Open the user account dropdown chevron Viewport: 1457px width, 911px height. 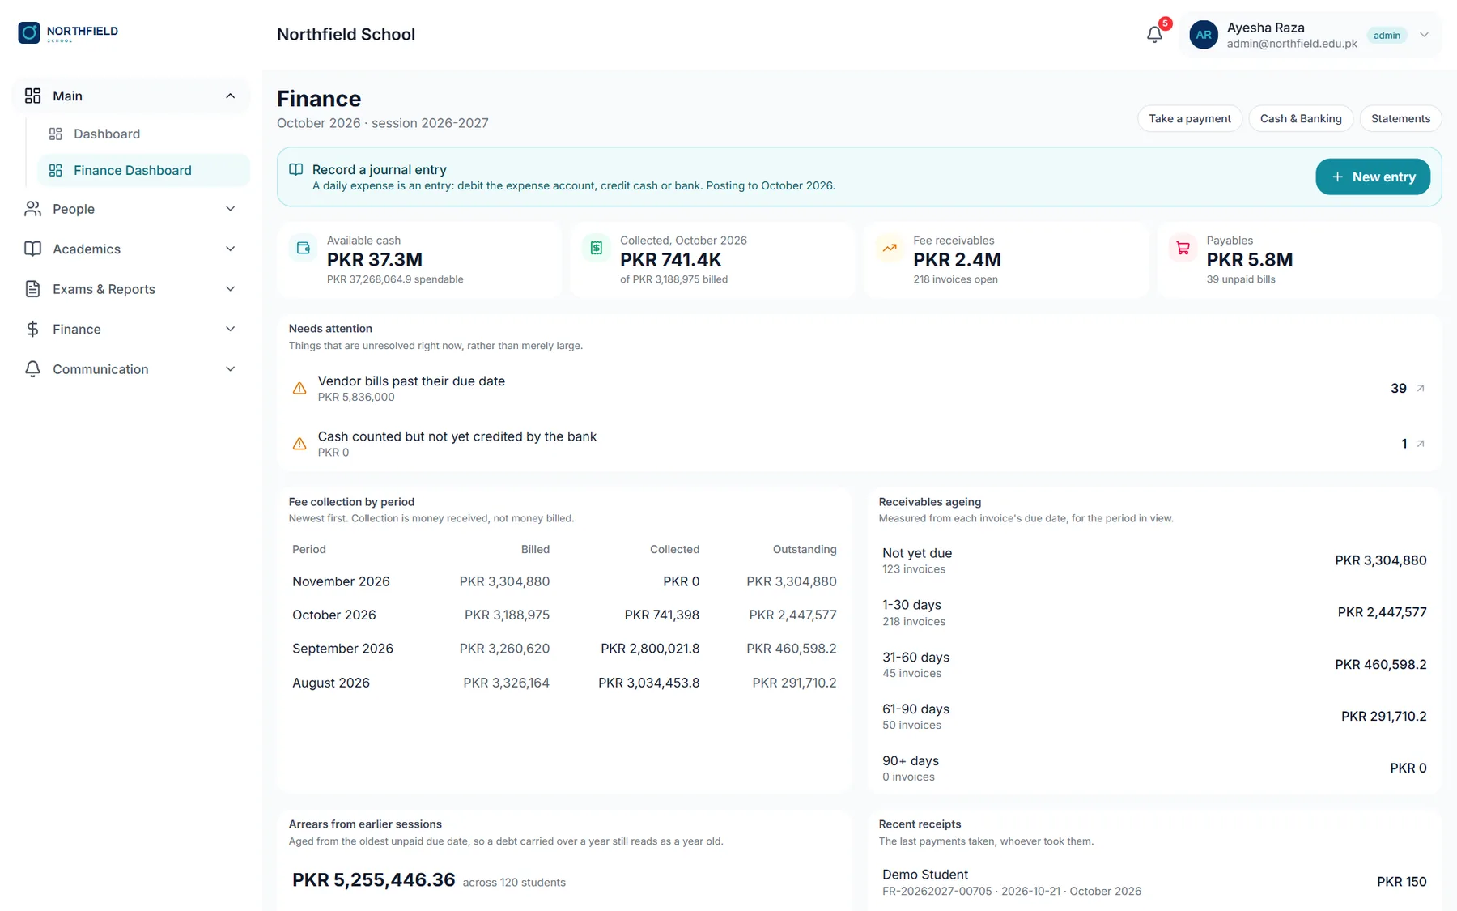point(1424,35)
